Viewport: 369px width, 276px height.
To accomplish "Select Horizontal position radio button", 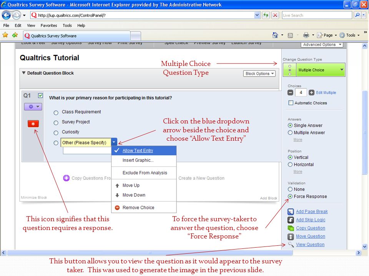I will 290,164.
